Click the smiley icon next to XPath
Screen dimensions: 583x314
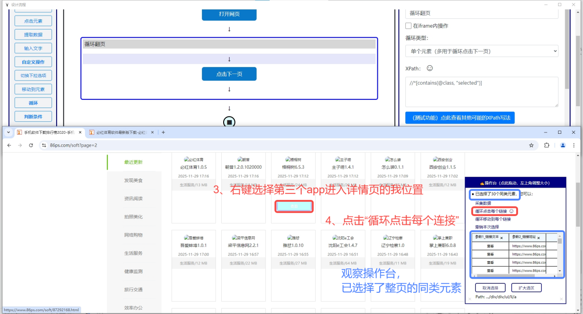429,68
